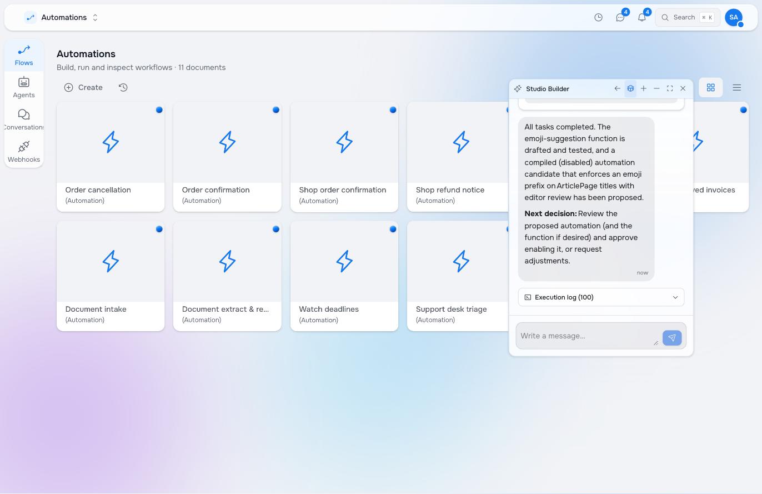Click the version history icon beside Create

point(123,87)
